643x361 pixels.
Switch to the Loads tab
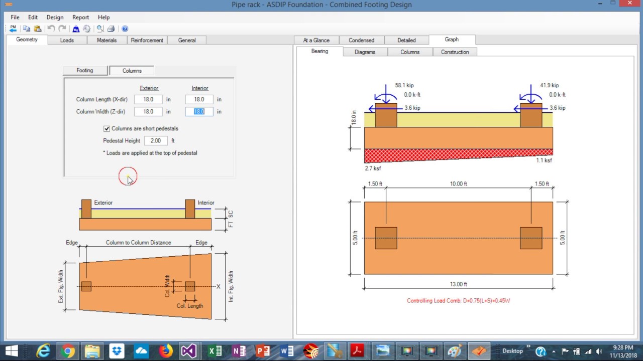(x=67, y=40)
